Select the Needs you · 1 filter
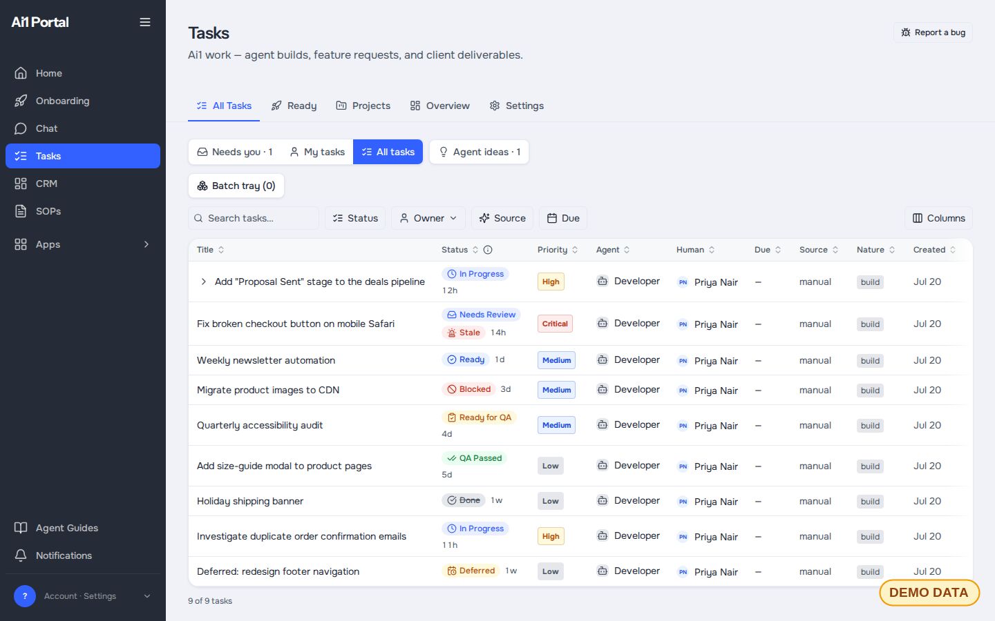The height and width of the screenshot is (621, 995). tap(235, 152)
